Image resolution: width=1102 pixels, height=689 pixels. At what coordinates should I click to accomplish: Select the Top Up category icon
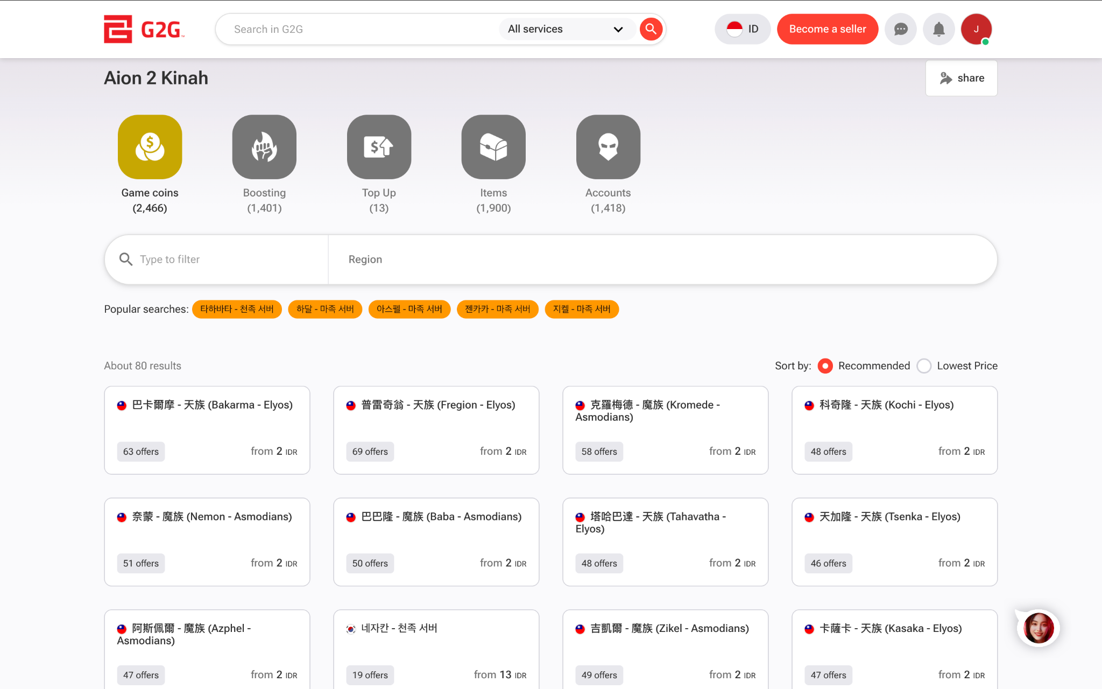click(379, 147)
